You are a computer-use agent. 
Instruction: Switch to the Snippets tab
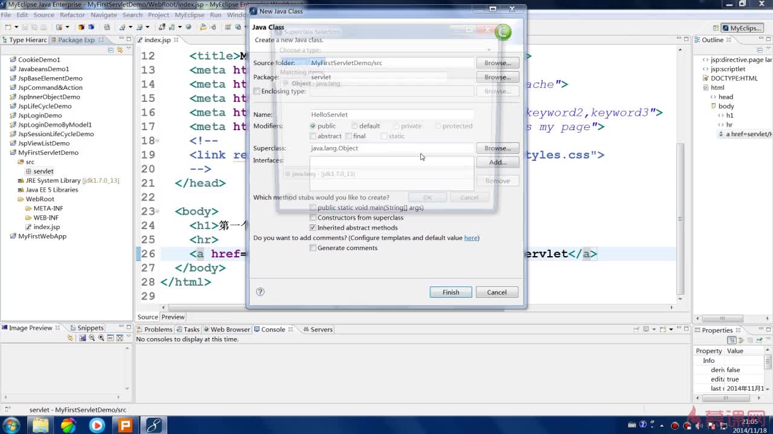(87, 328)
